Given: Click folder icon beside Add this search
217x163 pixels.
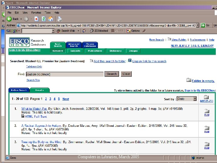Looking at the screenshot, I should [x=91, y=61].
